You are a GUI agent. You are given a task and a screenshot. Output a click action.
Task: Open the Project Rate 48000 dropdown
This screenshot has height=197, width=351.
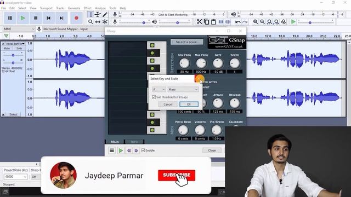click(15, 177)
